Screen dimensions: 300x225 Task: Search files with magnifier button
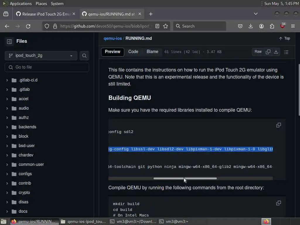point(84,56)
